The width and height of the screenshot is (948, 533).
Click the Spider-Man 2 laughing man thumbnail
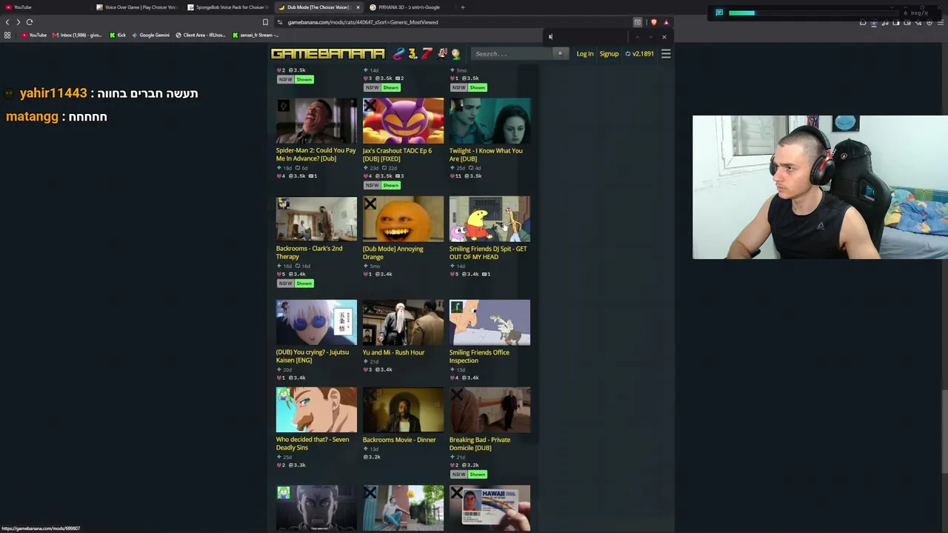[x=316, y=121]
